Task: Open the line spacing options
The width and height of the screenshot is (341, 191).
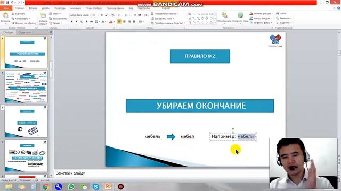Action: click(146, 15)
